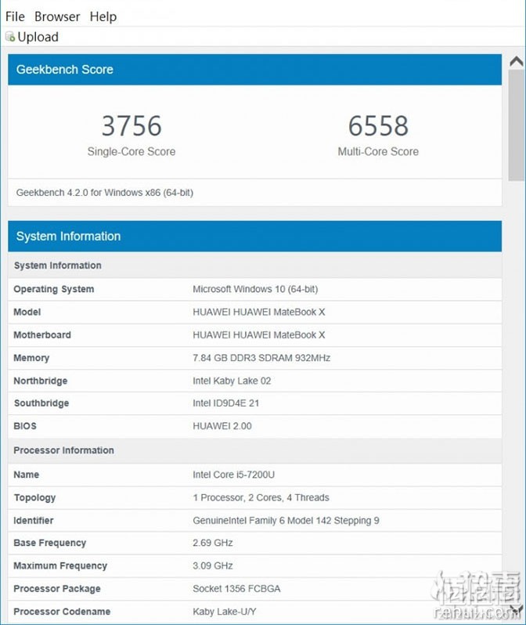Select the Intel Kaby Lake 02 value

click(x=232, y=381)
